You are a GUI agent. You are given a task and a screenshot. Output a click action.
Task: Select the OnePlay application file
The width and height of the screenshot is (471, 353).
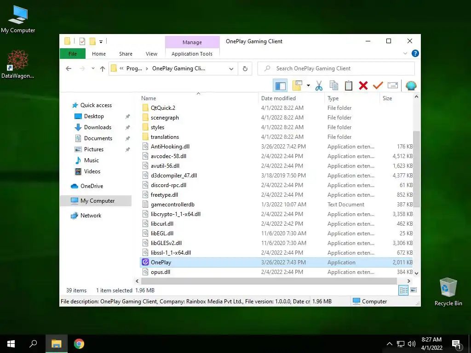point(276,262)
